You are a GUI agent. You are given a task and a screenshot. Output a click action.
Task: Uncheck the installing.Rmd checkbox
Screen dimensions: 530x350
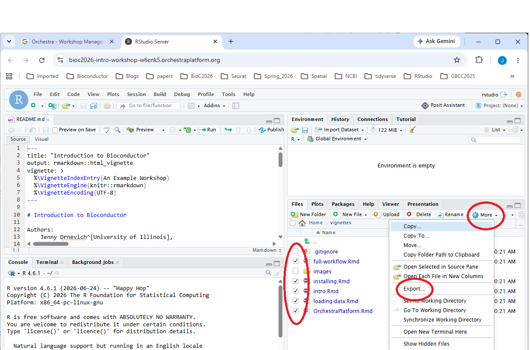pyautogui.click(x=295, y=281)
